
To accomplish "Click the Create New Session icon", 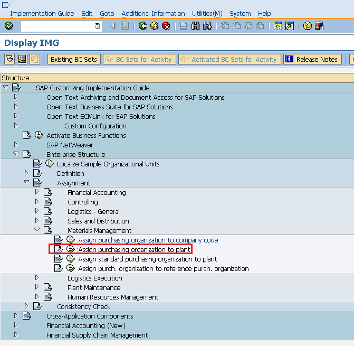I will tap(278, 26).
